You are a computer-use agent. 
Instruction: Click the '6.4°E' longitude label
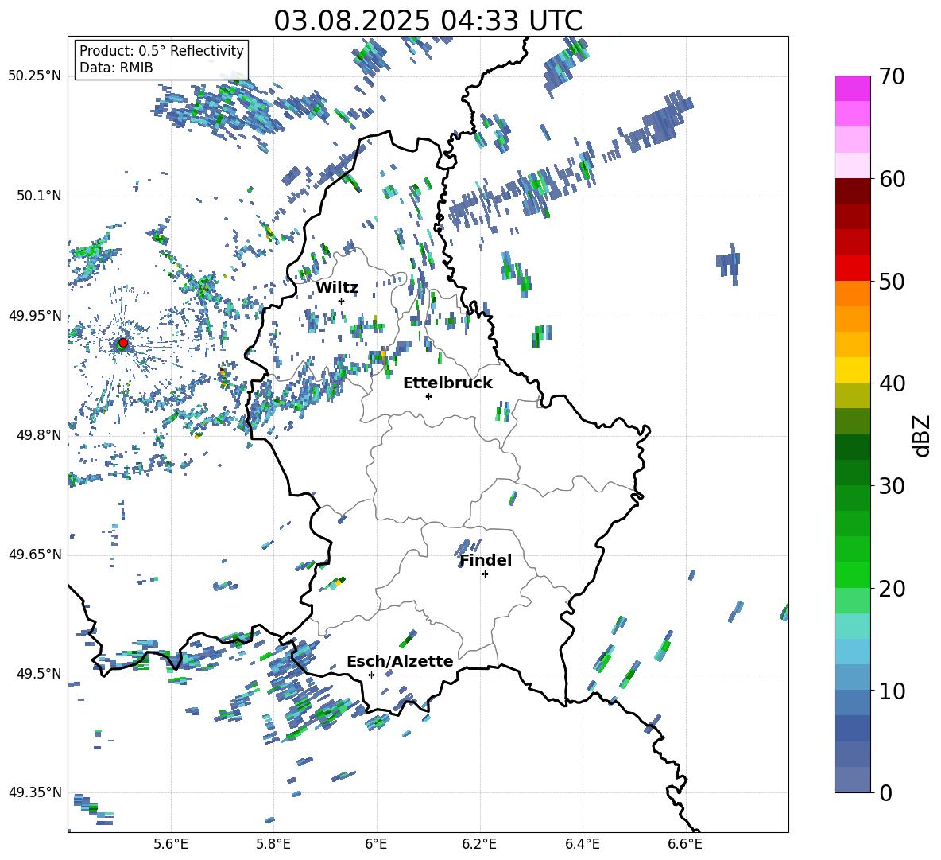(582, 844)
